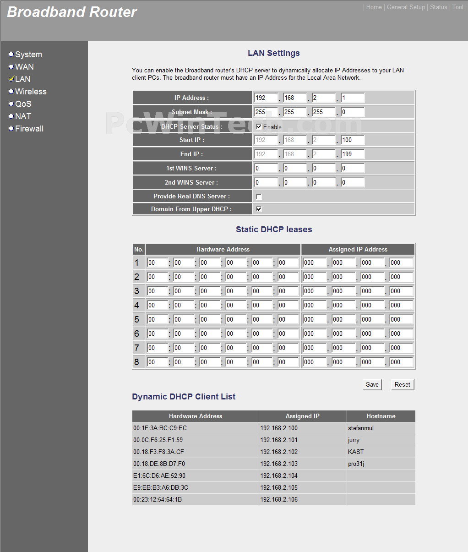Click Subnet Mask last octet field
This screenshot has width=468, height=552.
point(353,112)
